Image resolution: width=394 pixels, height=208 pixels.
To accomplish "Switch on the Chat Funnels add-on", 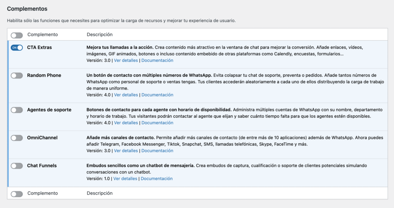I will (x=17, y=166).
